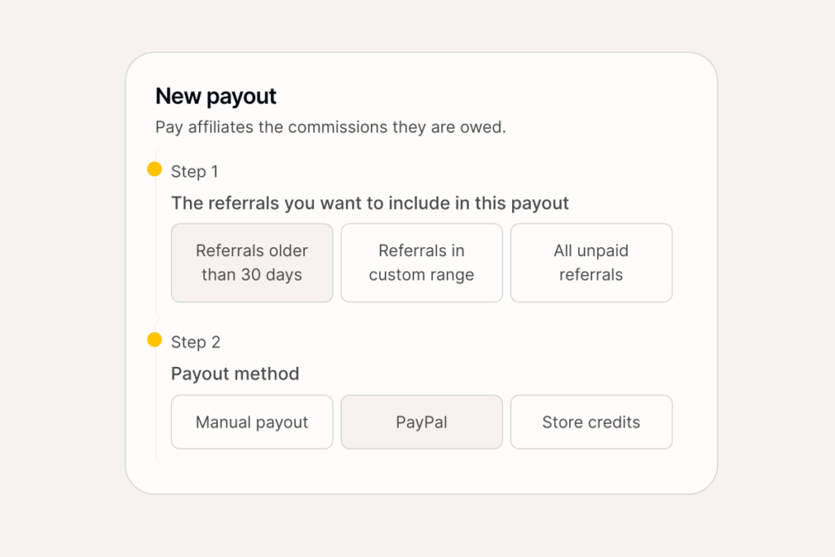835x557 pixels.
Task: Click the Step 1 yellow indicator dot
Action: point(155,169)
